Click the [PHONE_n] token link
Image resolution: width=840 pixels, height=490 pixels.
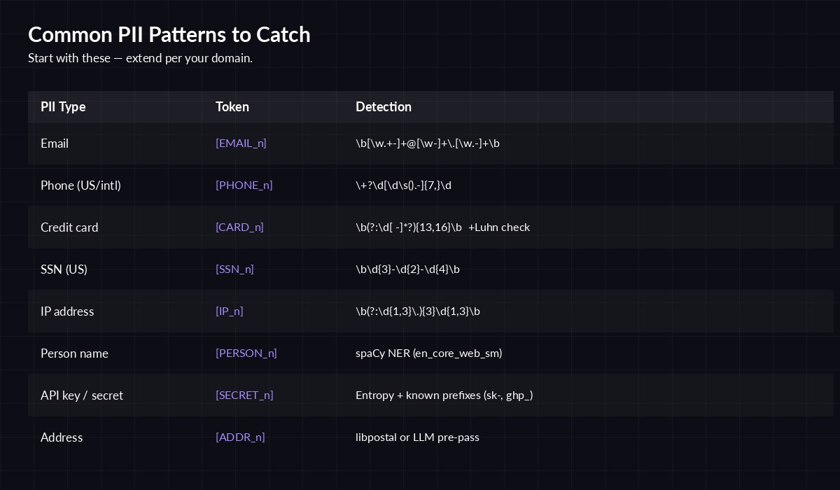pyautogui.click(x=244, y=185)
